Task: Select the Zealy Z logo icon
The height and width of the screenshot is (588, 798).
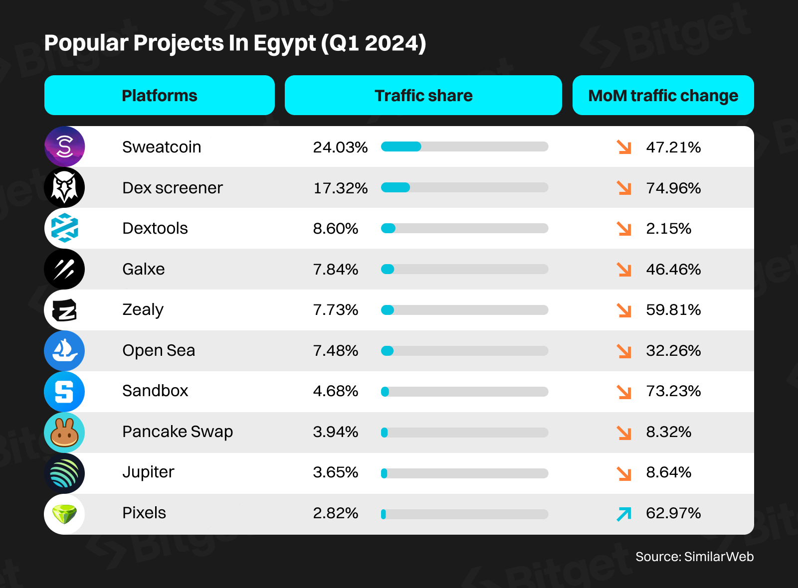Action: (x=64, y=310)
